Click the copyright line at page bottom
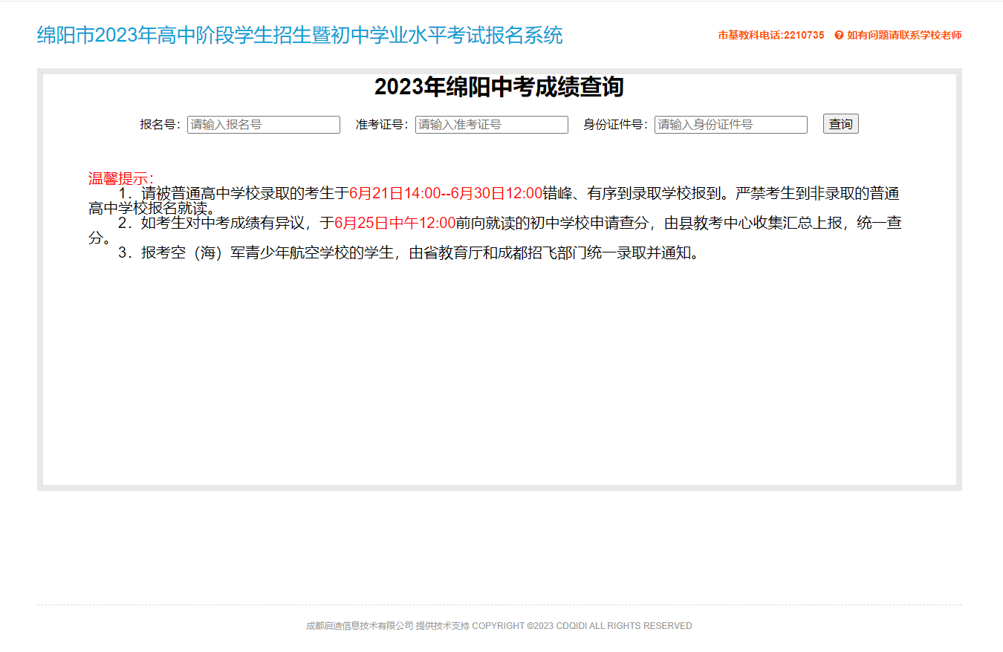Image resolution: width=1003 pixels, height=652 pixels. (x=499, y=625)
